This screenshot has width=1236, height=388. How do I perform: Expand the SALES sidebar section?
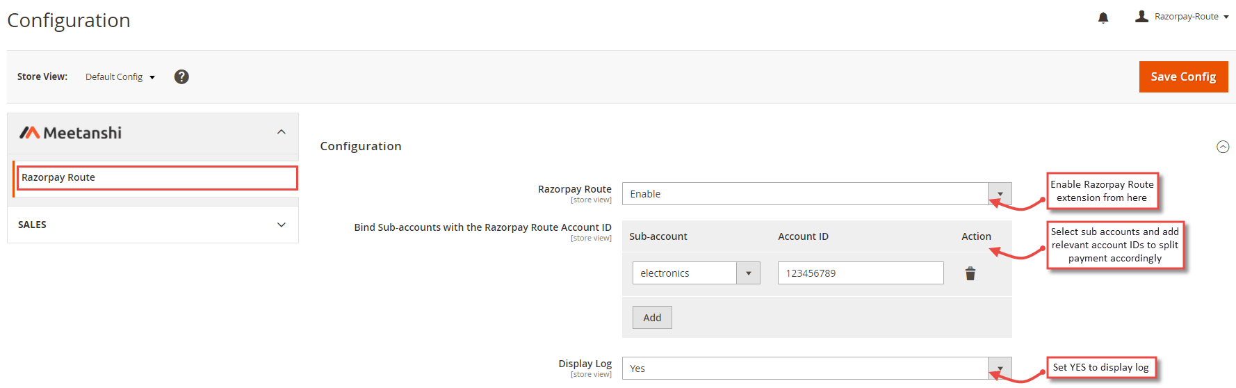click(x=153, y=225)
